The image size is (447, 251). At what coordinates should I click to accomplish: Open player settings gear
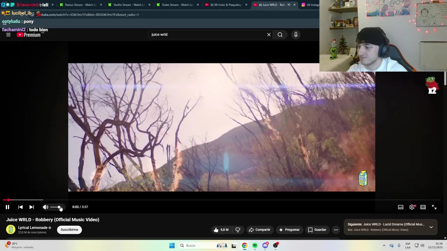click(x=412, y=207)
